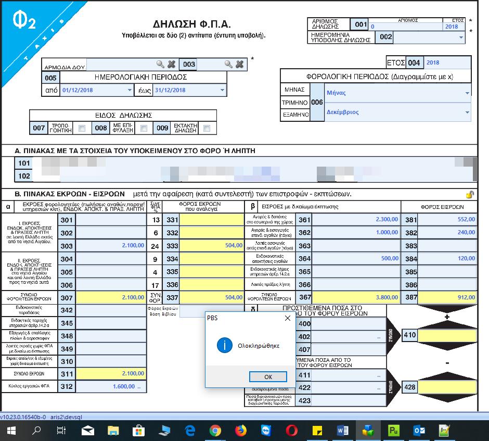Click the ellipsis button in field 411
This screenshot has width=489, height=441.
379,375
